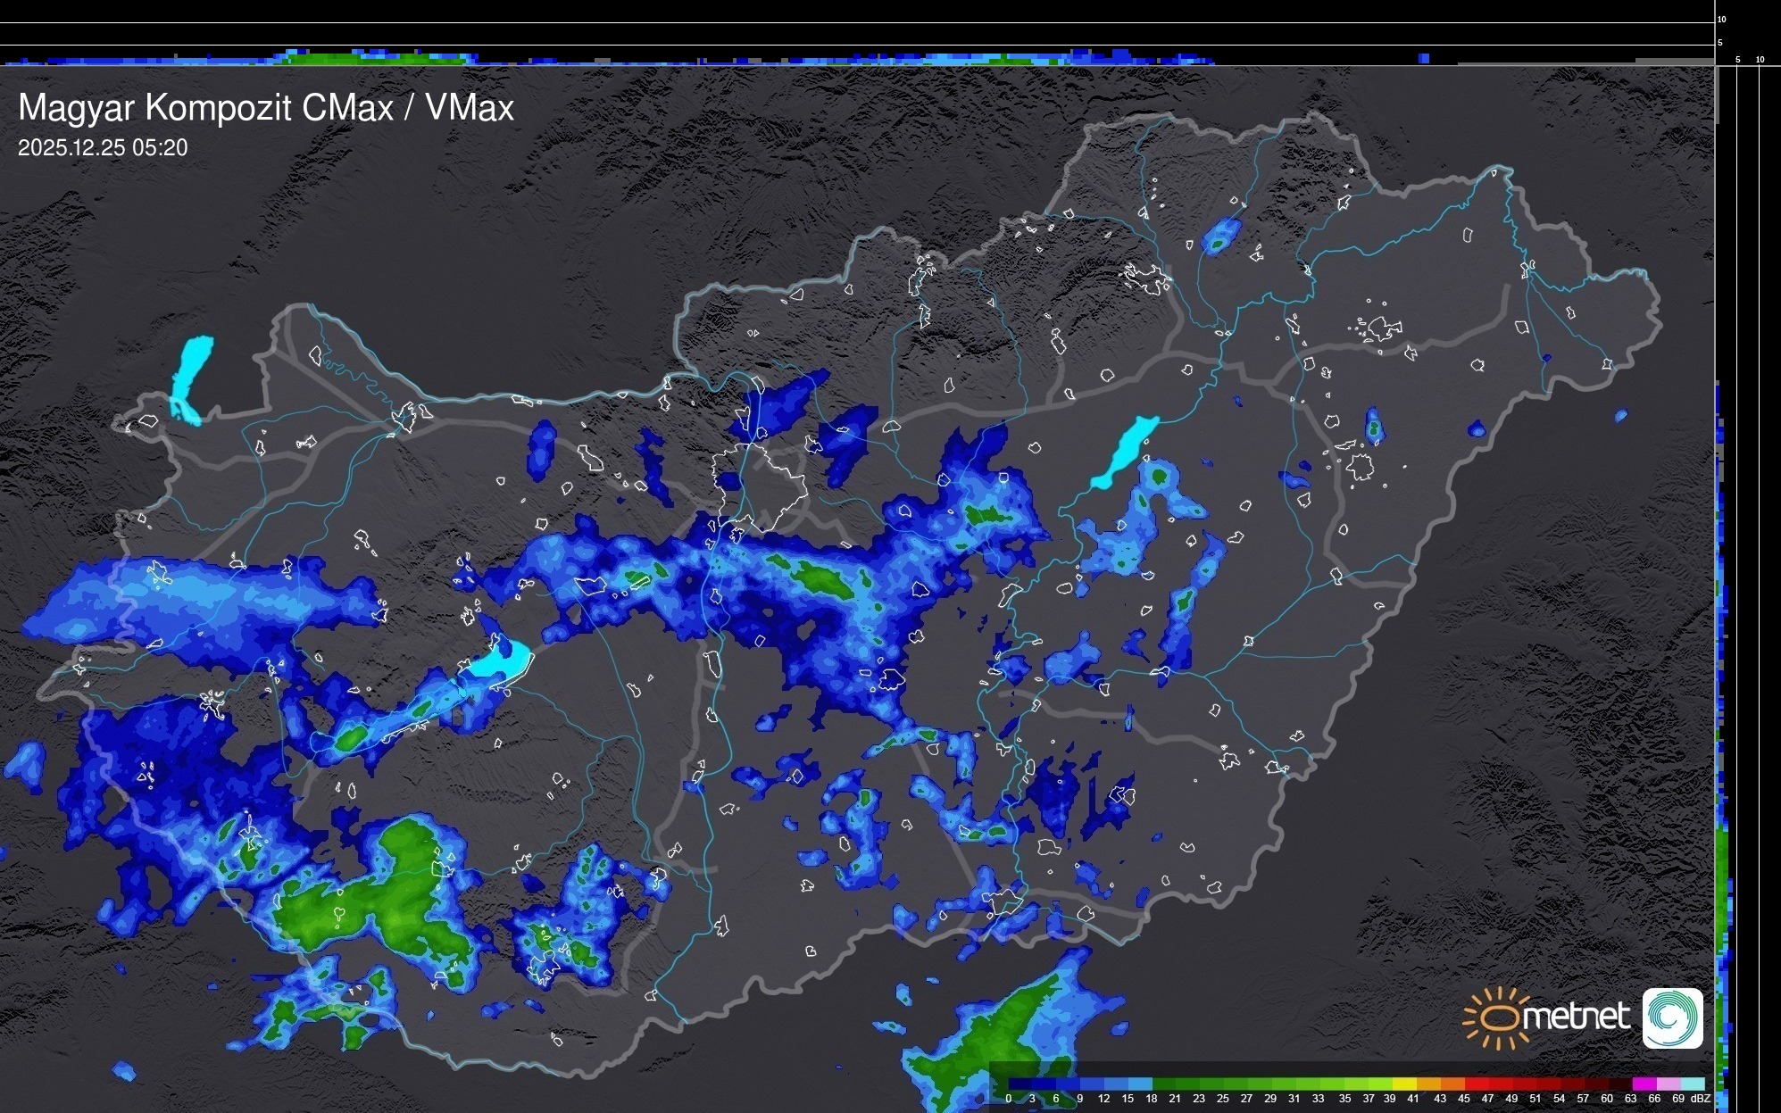Viewport: 1781px width, 1113px height.
Task: Click the small blue square in top profile strip
Action: pos(1424,58)
